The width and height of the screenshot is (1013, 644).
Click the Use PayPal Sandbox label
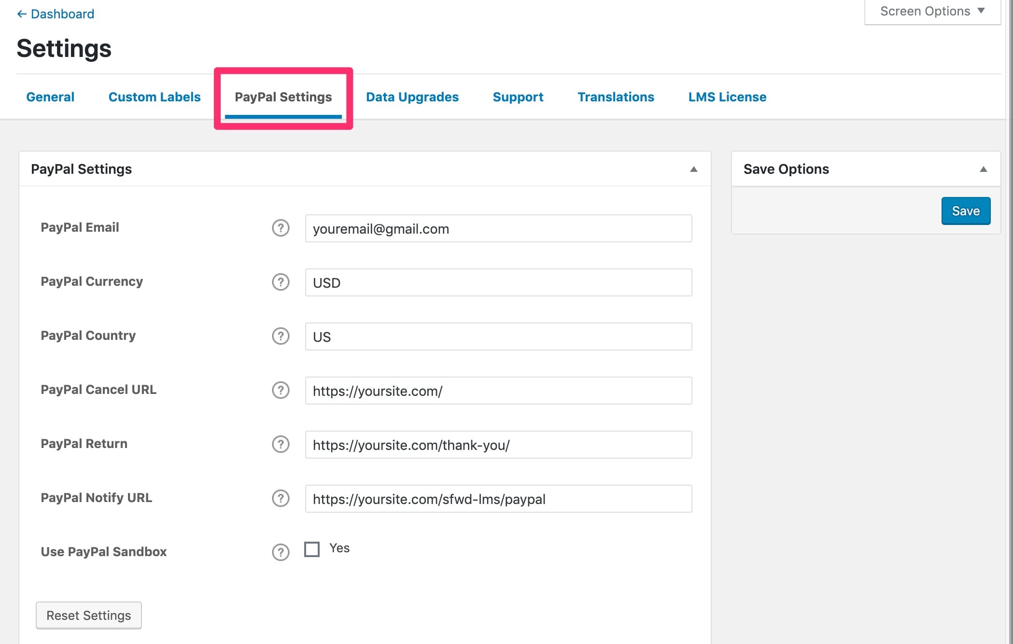[x=104, y=552]
